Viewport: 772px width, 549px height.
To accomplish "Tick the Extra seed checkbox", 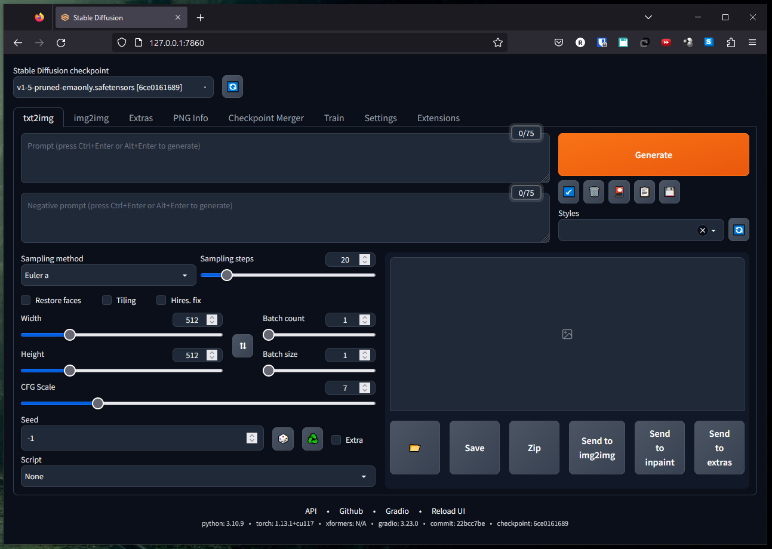I will click(x=336, y=440).
